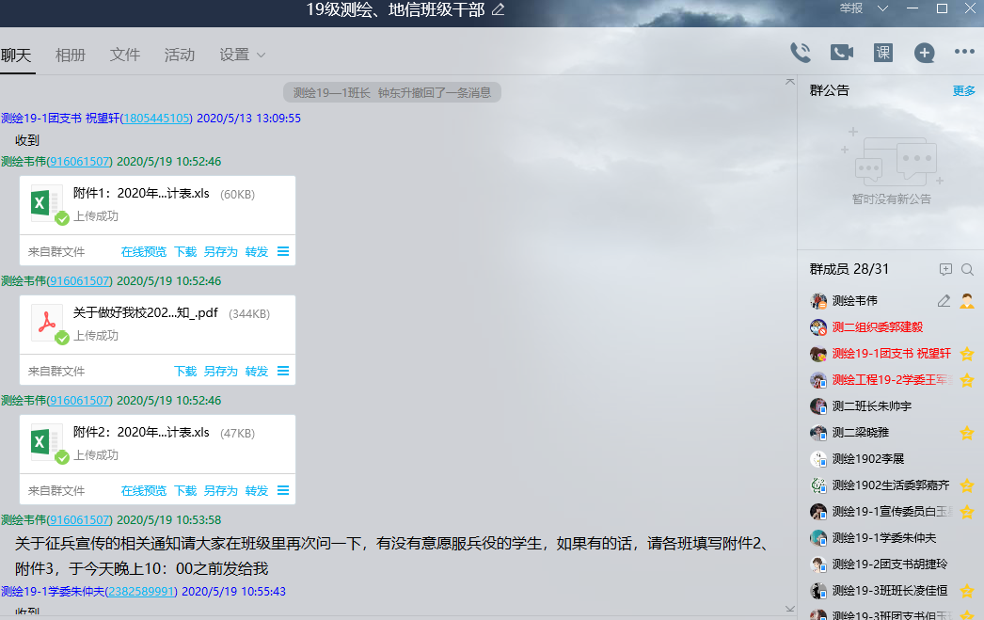Search group members with magnifier icon
Screen dimensions: 984x620
pos(967,270)
